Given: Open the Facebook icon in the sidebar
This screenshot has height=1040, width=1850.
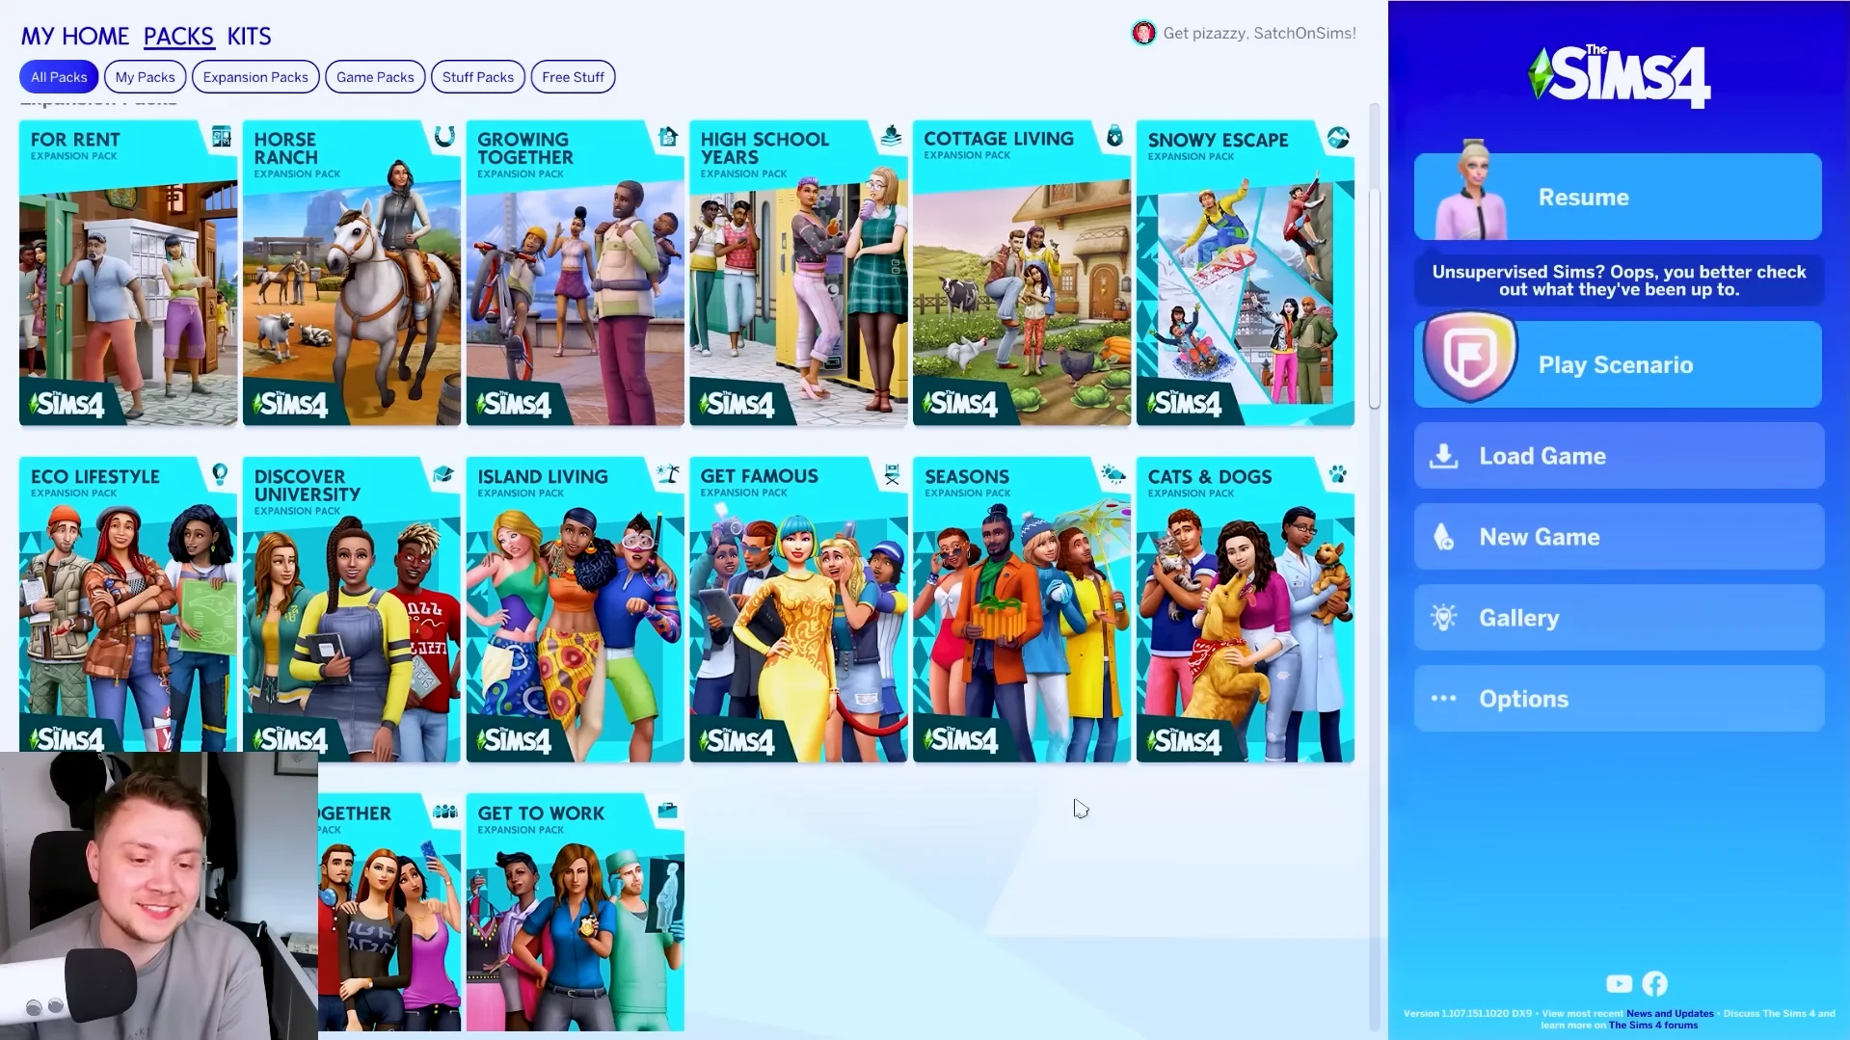Looking at the screenshot, I should point(1654,984).
